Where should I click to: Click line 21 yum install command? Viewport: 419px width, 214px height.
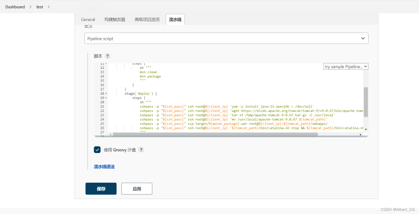pos(227,107)
